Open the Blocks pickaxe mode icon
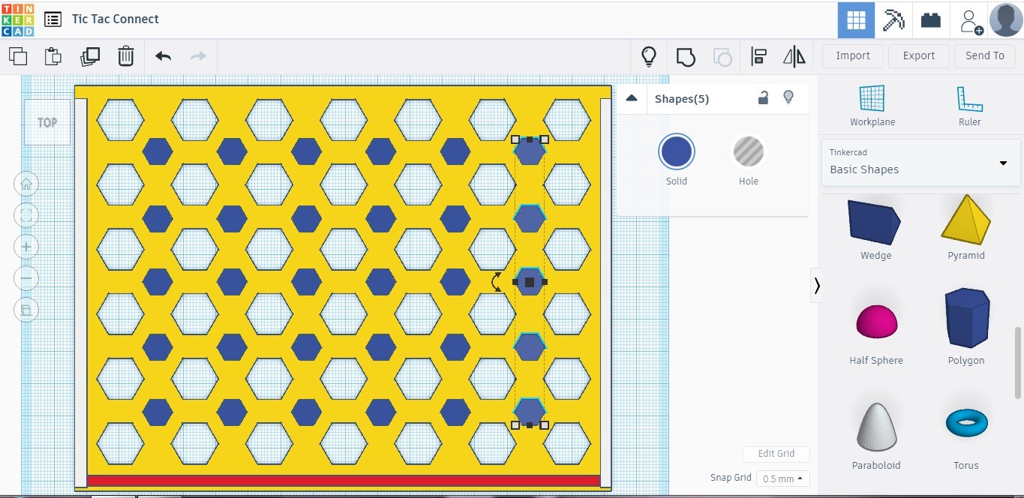Image resolution: width=1024 pixels, height=498 pixels. click(893, 19)
